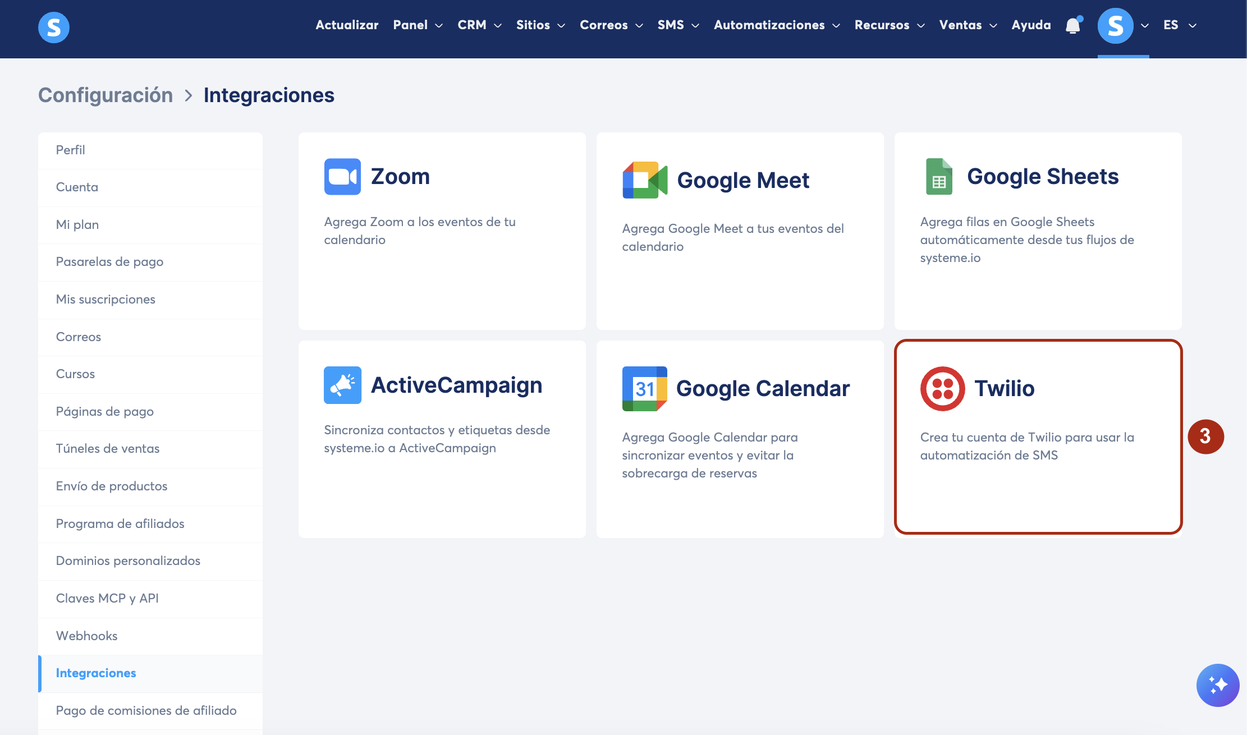This screenshot has height=735, width=1247.
Task: Expand the SMS dropdown menu
Action: click(678, 25)
